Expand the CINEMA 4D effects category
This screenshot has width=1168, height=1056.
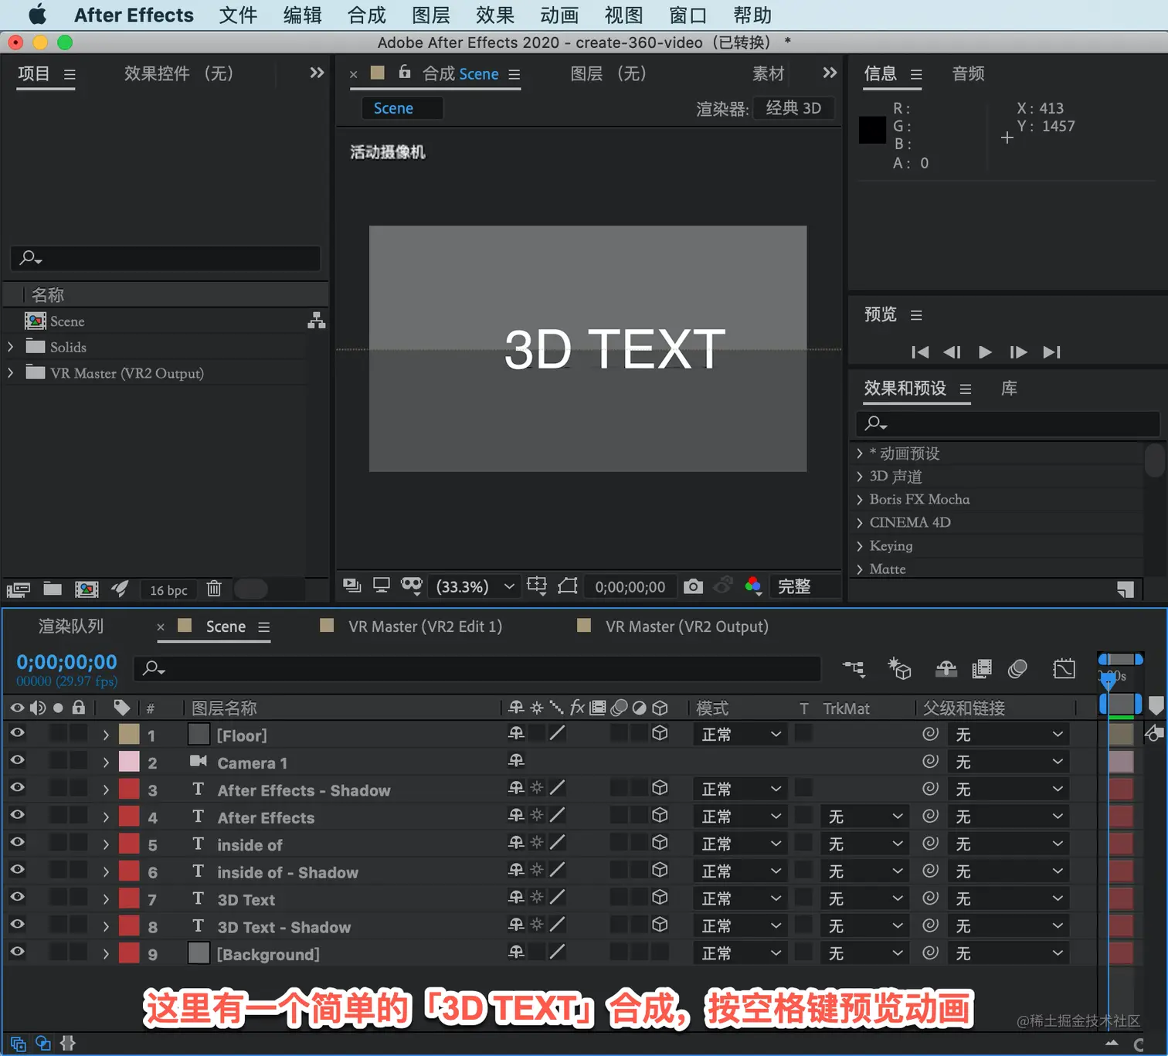(x=860, y=522)
